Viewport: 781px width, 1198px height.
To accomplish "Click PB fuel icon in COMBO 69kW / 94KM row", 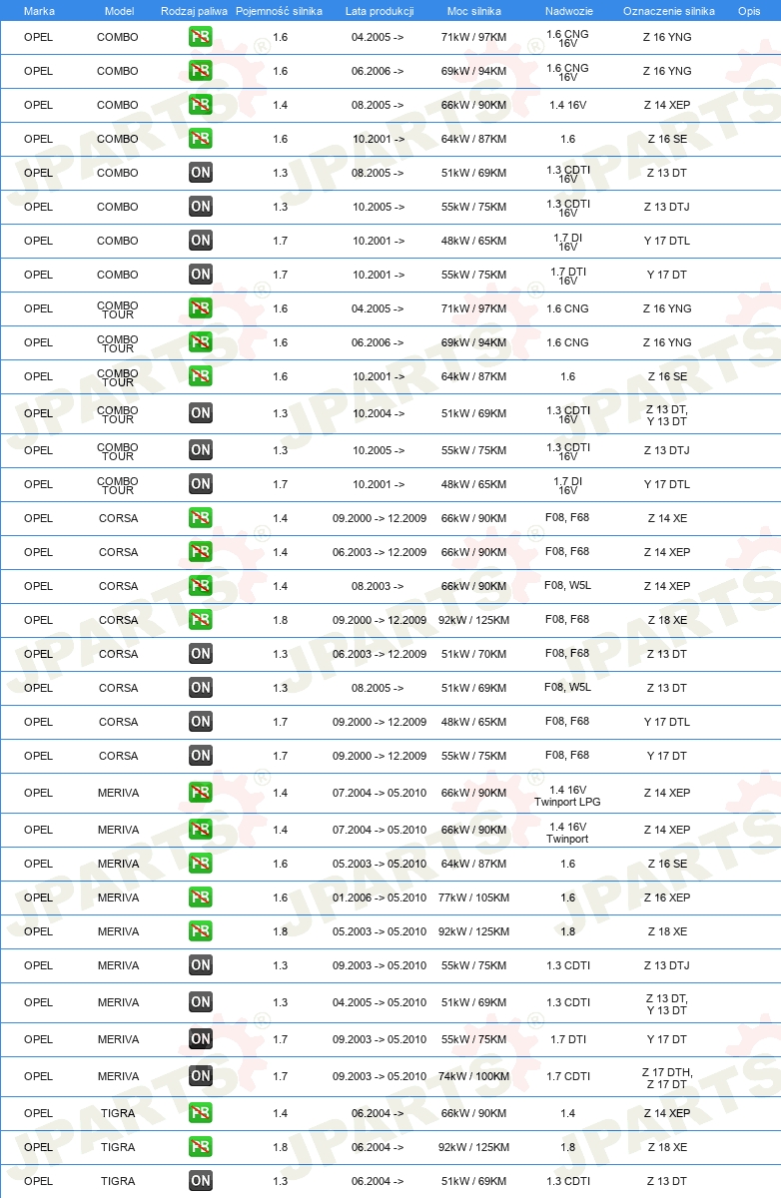I will pos(200,71).
